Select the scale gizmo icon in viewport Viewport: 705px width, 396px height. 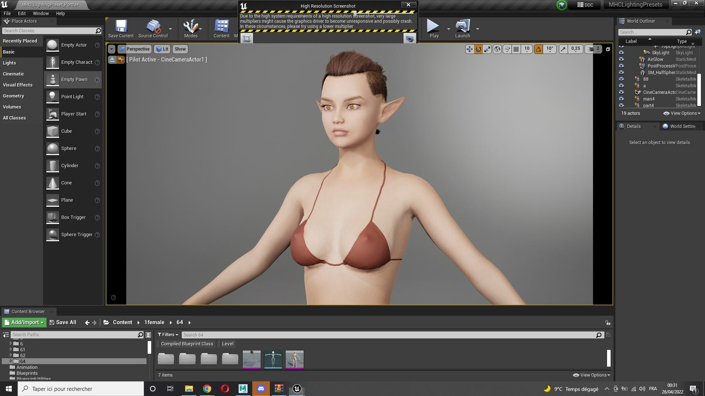click(x=487, y=49)
